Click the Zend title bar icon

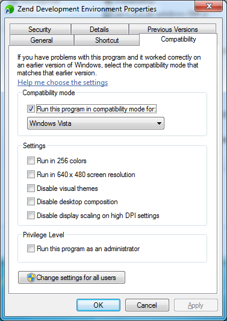click(10, 10)
